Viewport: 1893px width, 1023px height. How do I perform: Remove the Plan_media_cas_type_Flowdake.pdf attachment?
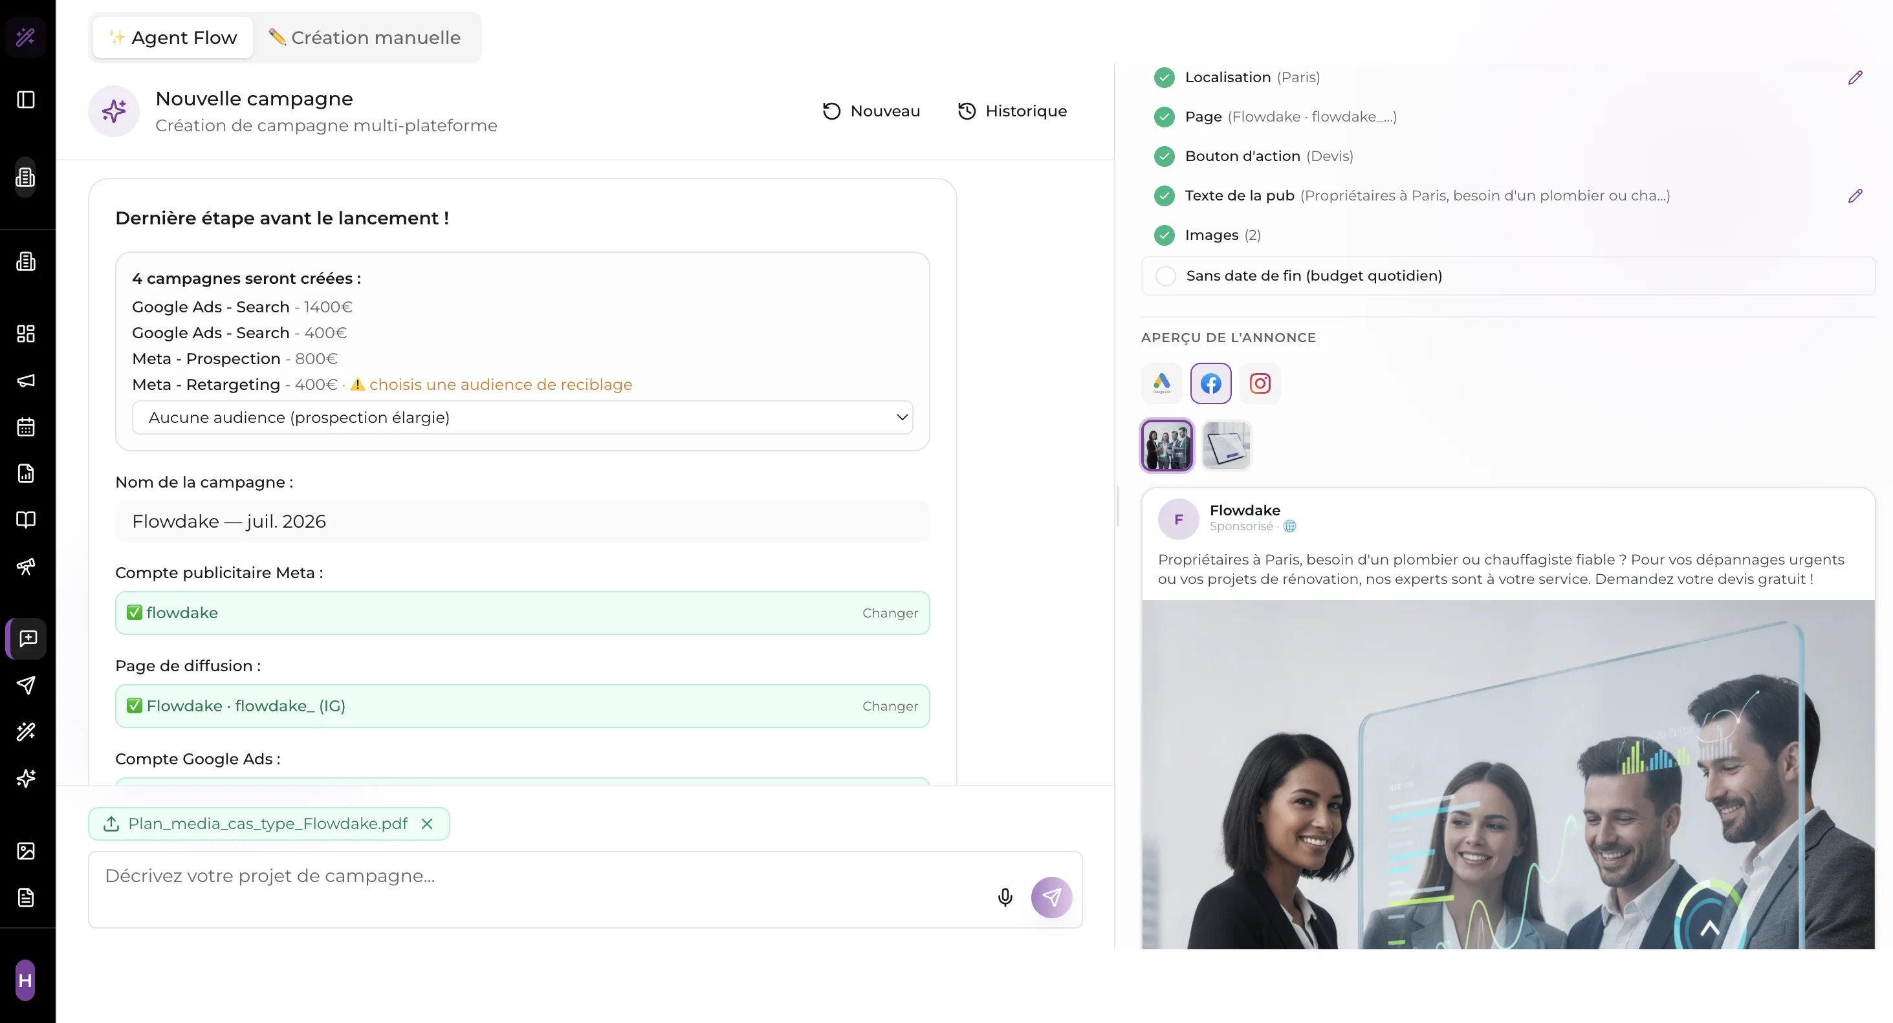click(x=427, y=824)
